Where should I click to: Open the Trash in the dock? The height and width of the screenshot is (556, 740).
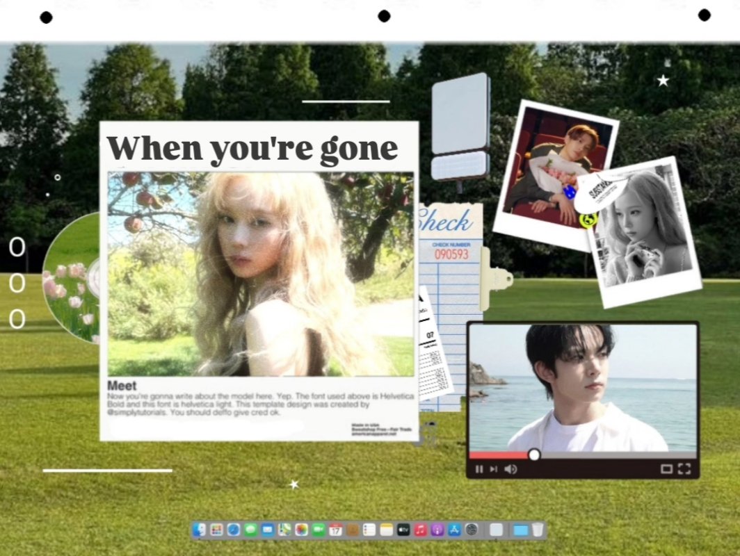(538, 530)
